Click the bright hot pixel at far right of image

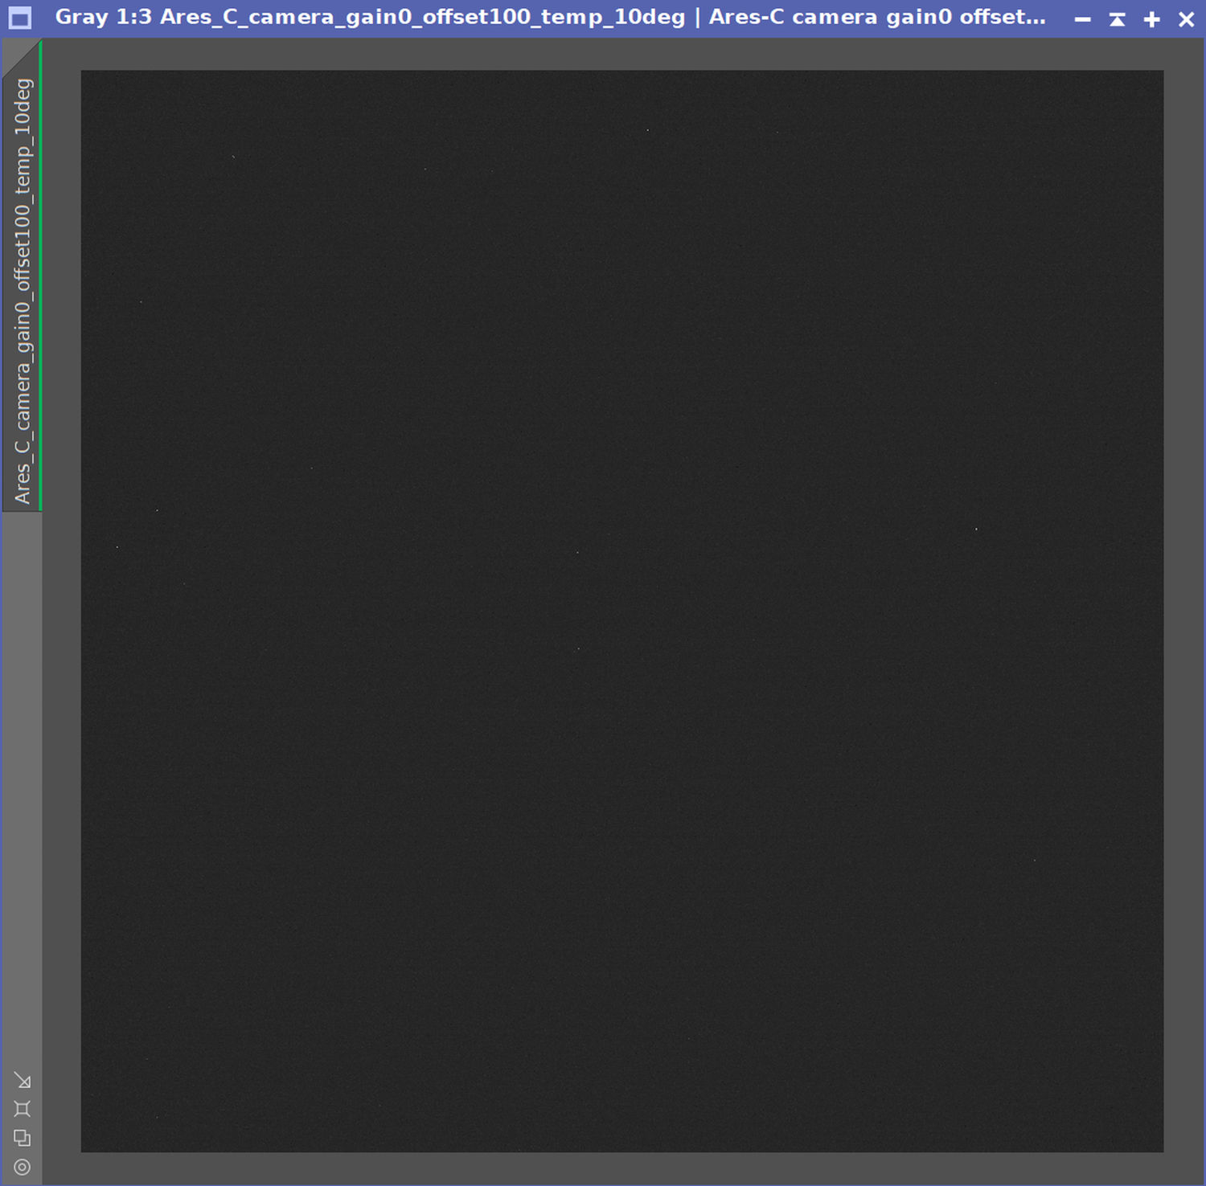[976, 529]
